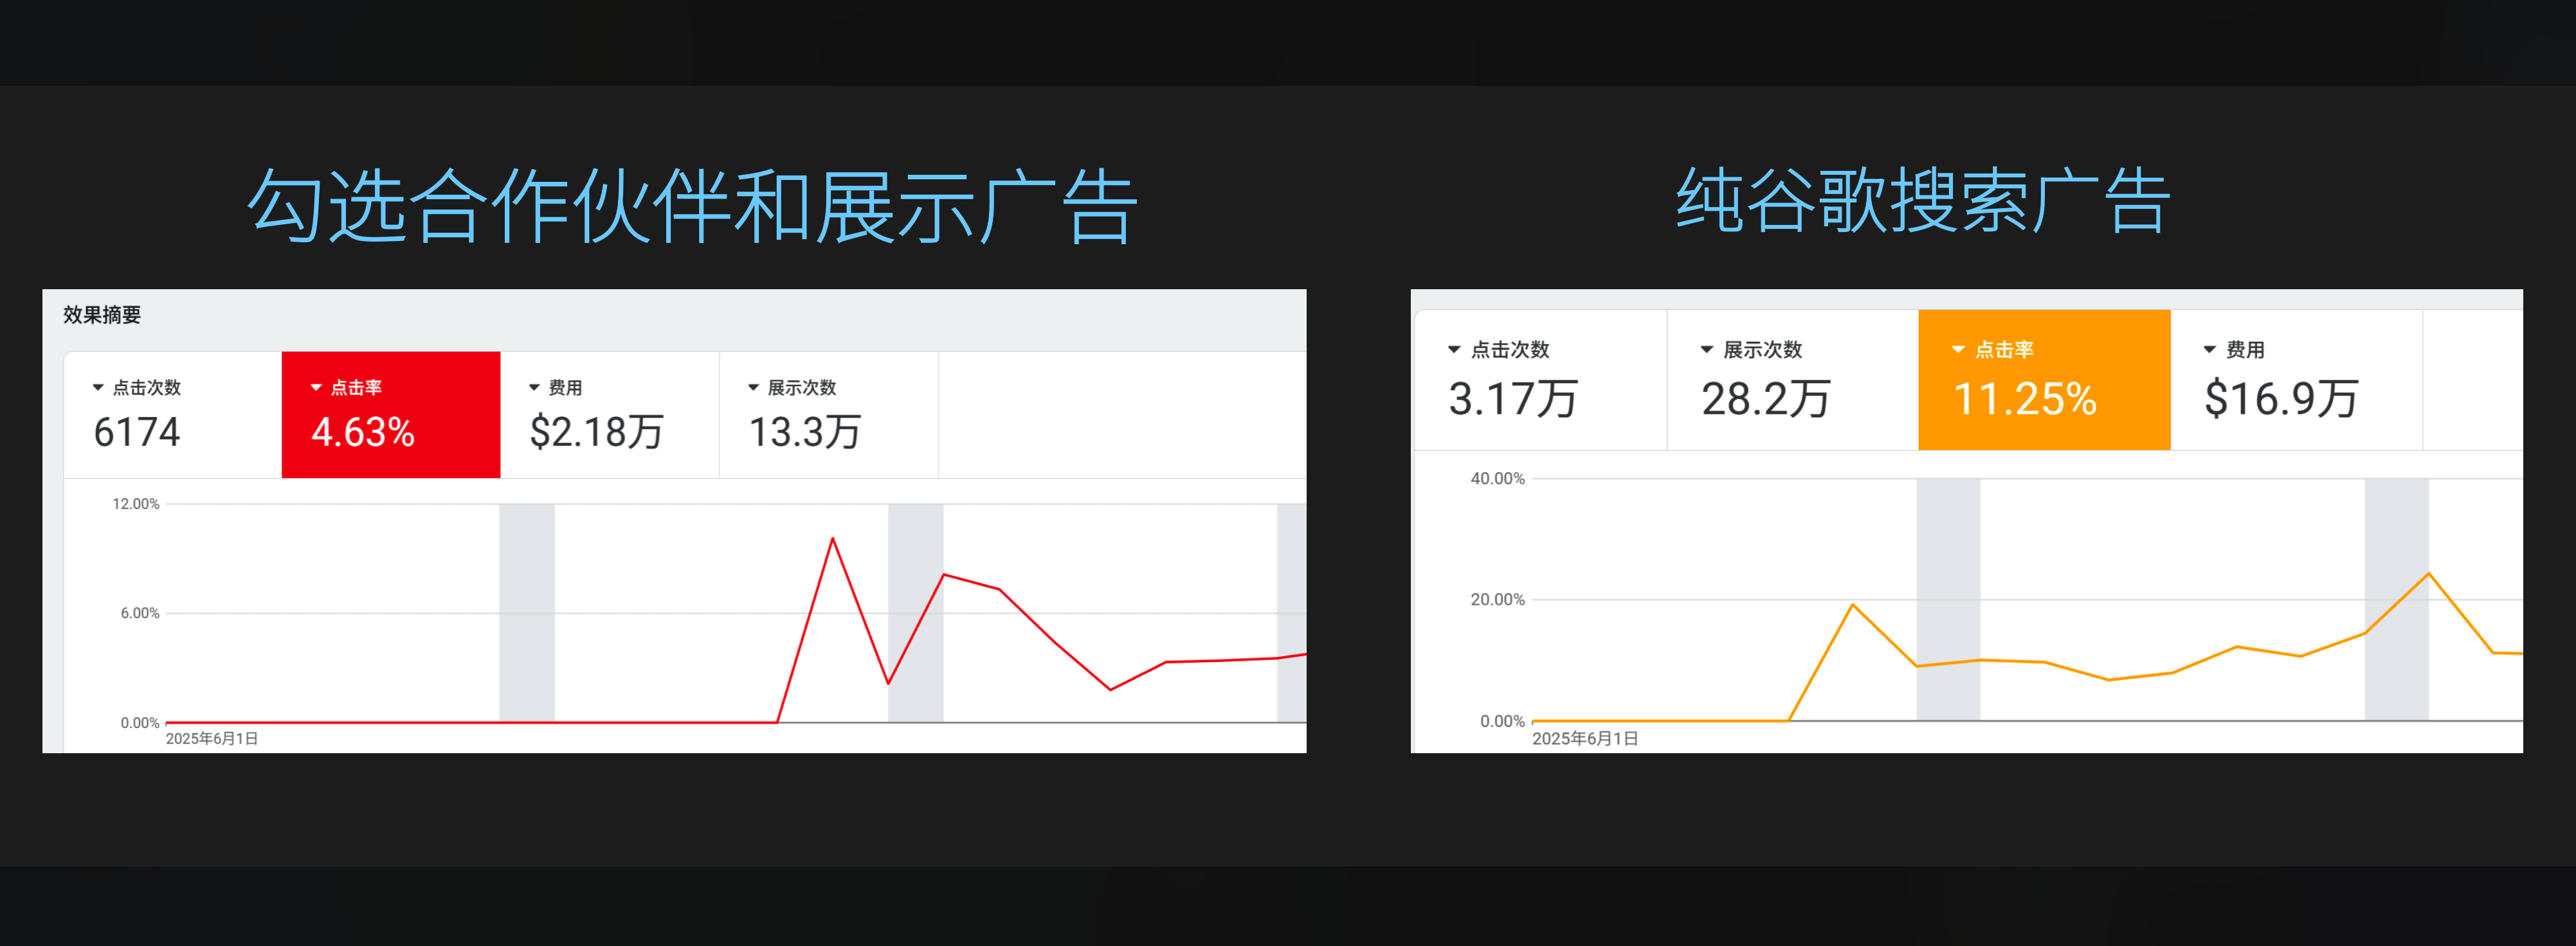Click the heading 勾选合作伙伴和展示广告
Screen dimensions: 2576x946
click(x=692, y=206)
